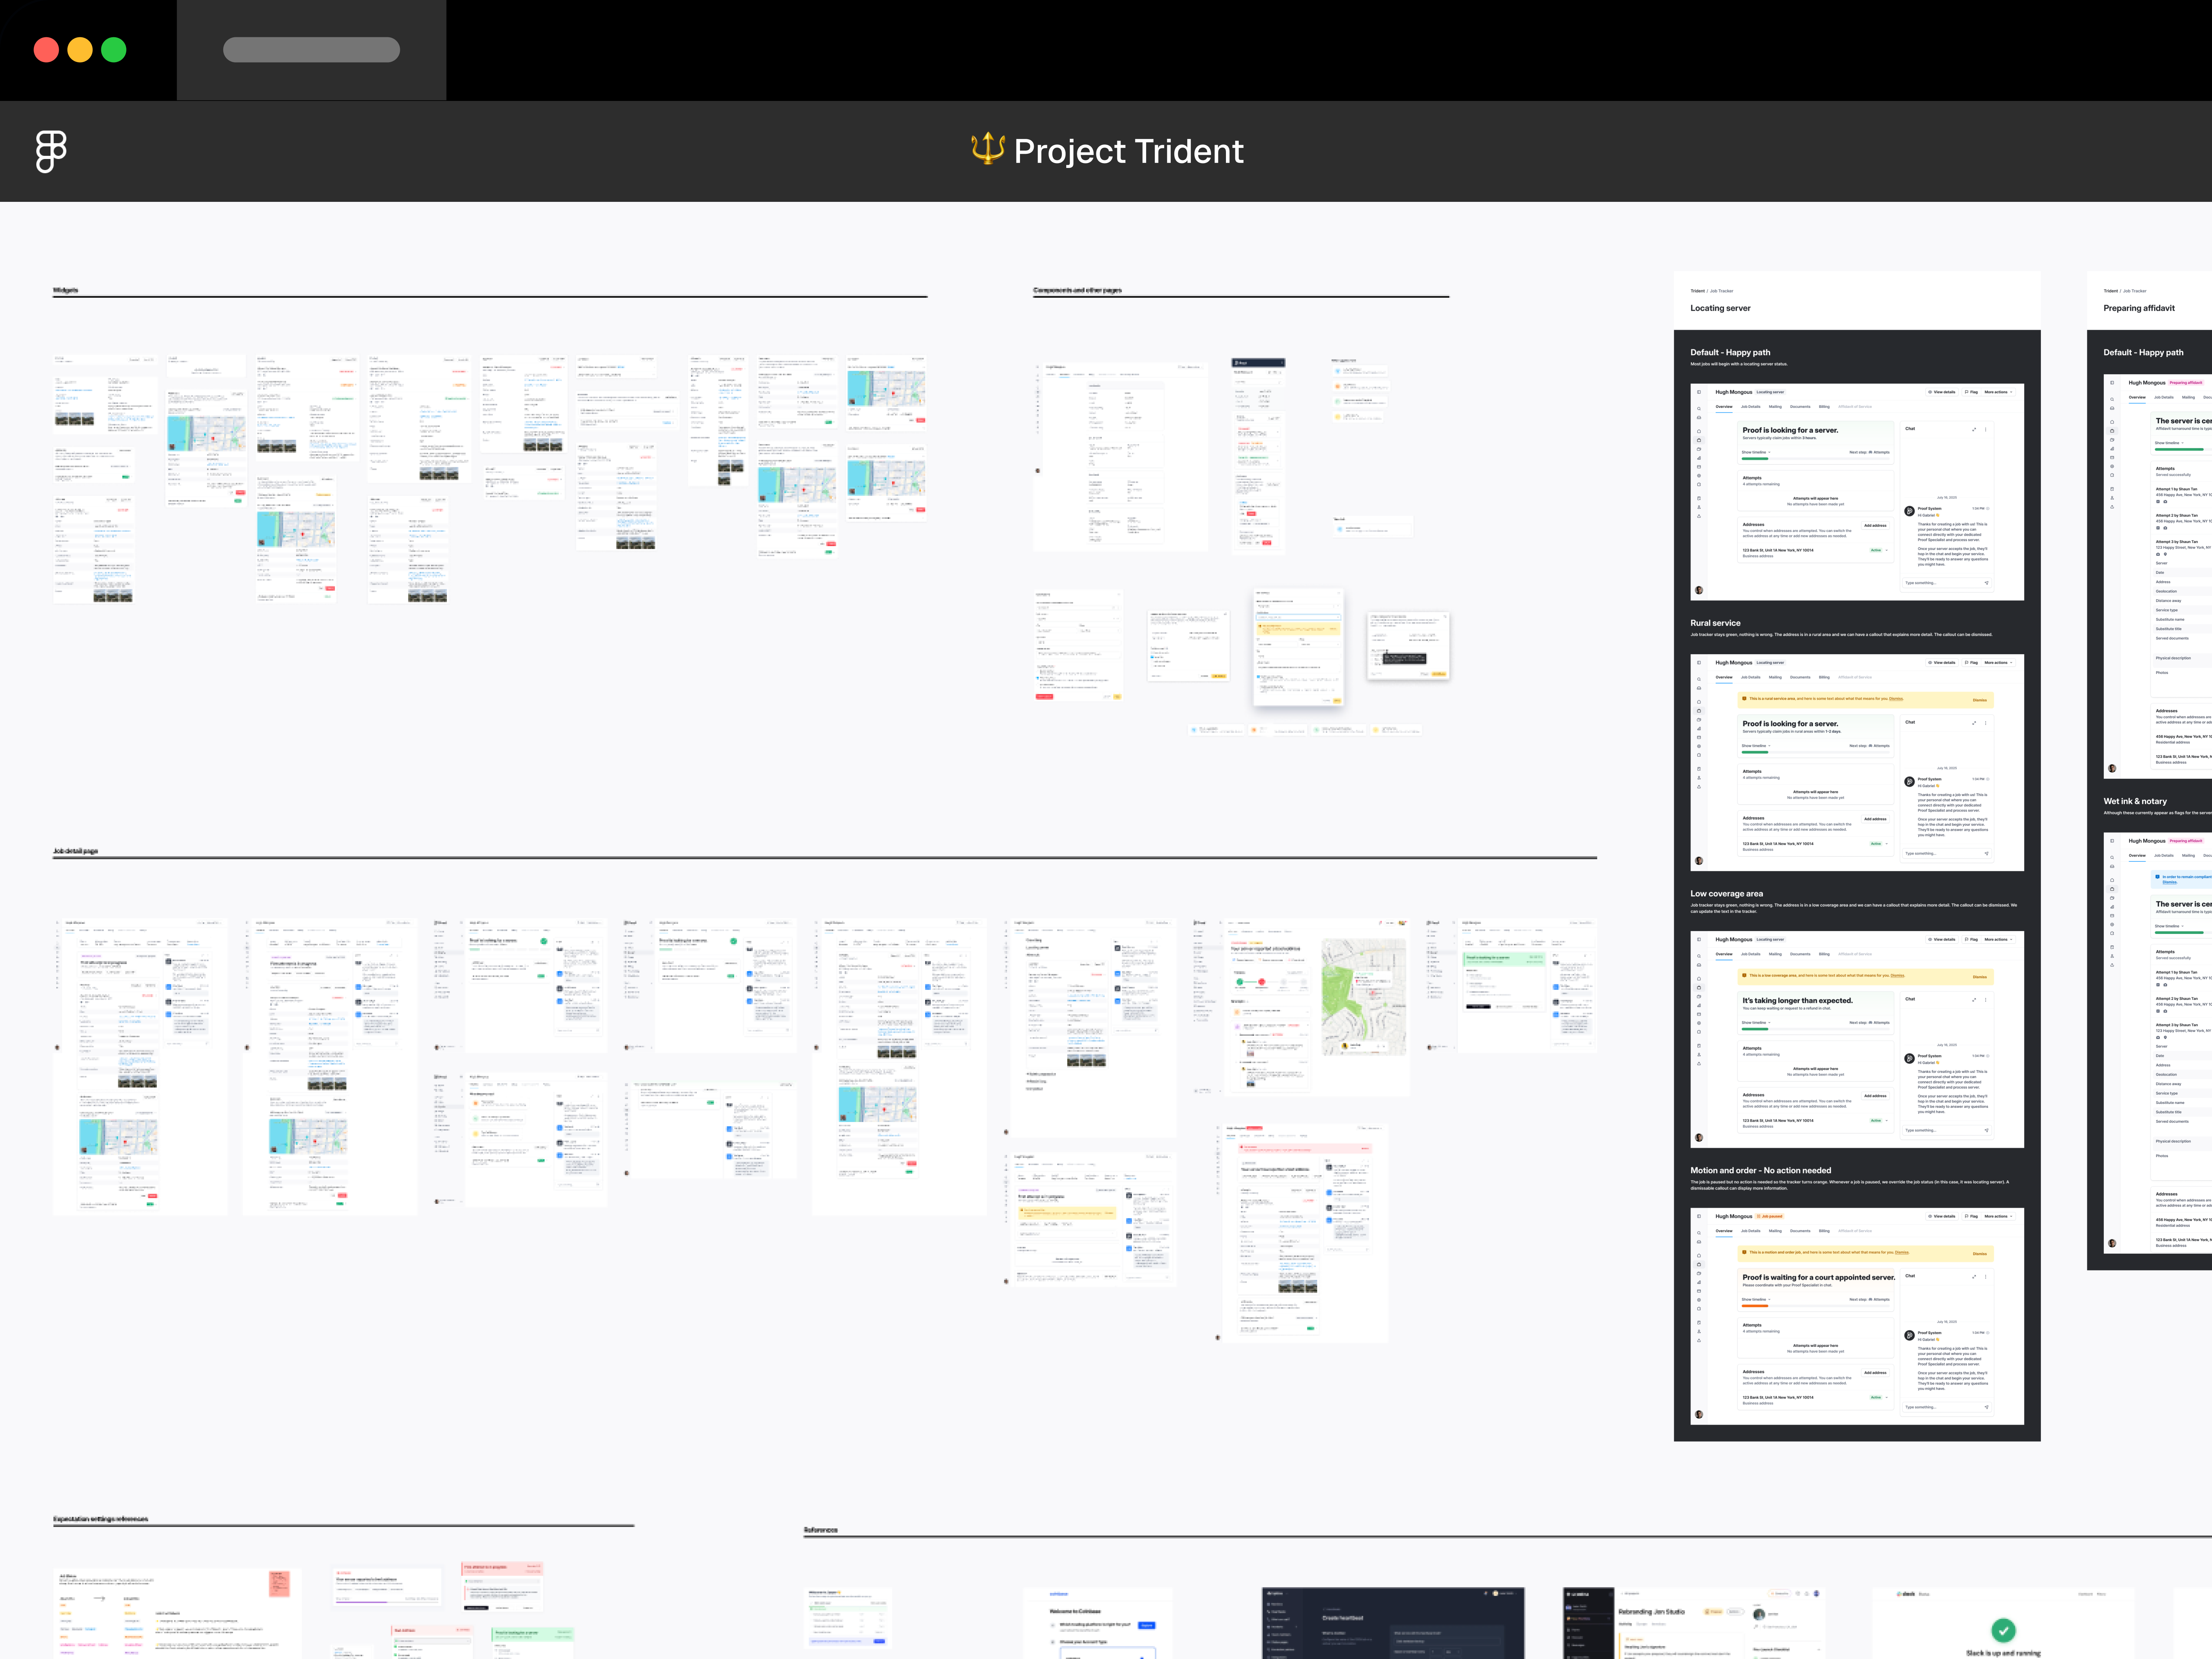The width and height of the screenshot is (2212, 1659).
Task: Open the More actions dropdown
Action: coord(1998,392)
